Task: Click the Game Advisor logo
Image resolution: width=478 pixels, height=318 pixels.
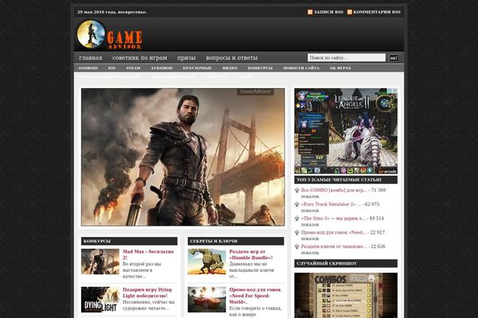Action: 109,35
